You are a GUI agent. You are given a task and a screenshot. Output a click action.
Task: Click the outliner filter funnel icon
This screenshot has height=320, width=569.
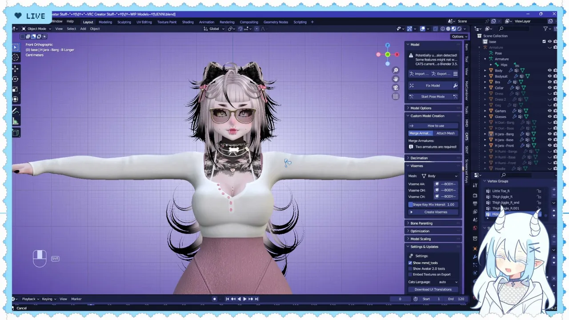pyautogui.click(x=545, y=29)
